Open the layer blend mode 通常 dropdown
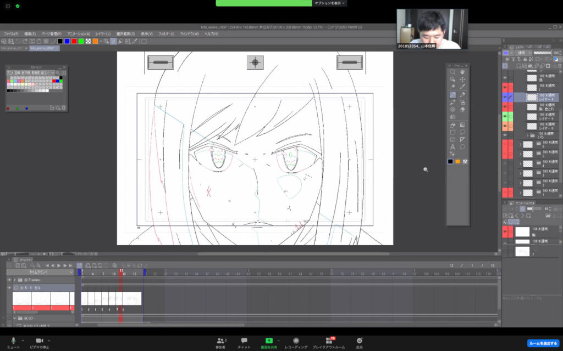 tap(522, 53)
